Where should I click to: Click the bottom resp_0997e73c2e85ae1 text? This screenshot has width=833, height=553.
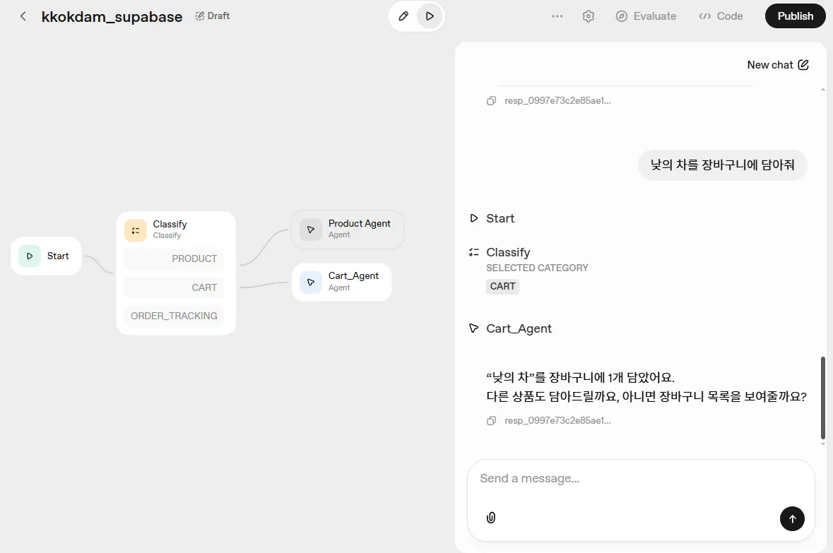[x=558, y=421]
